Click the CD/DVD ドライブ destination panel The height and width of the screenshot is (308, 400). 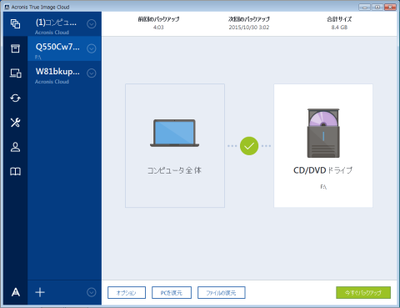coord(323,145)
